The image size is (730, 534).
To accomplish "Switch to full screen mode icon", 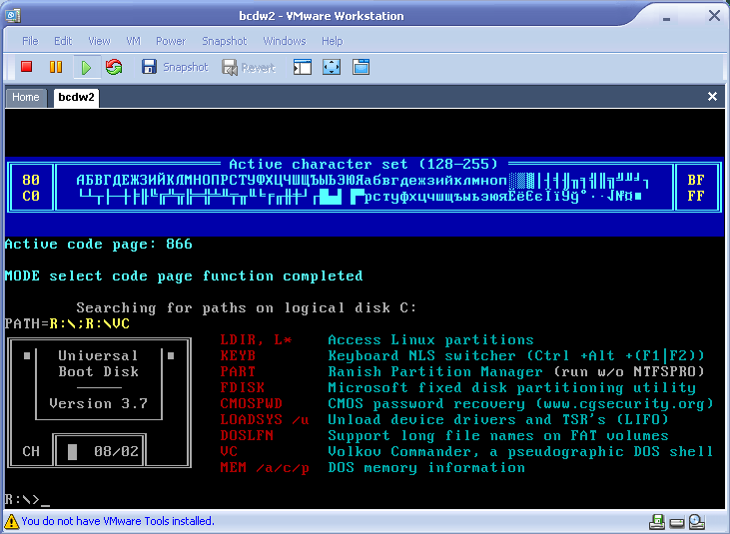I will pyautogui.click(x=332, y=67).
